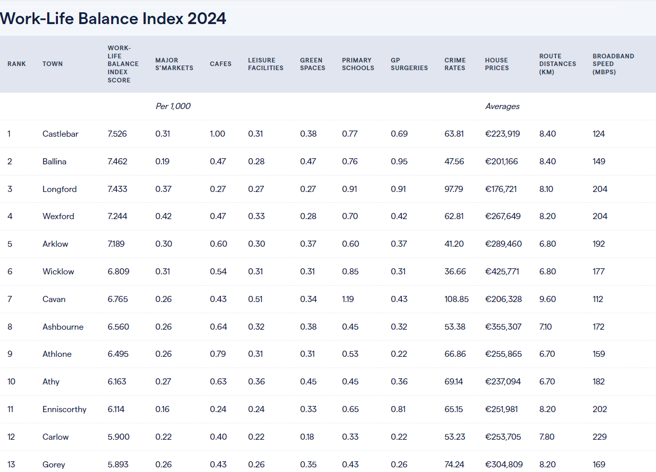Screen dimensions: 656x472
Task: Click the Work-Life Balance Index Score header
Action: tap(123, 64)
